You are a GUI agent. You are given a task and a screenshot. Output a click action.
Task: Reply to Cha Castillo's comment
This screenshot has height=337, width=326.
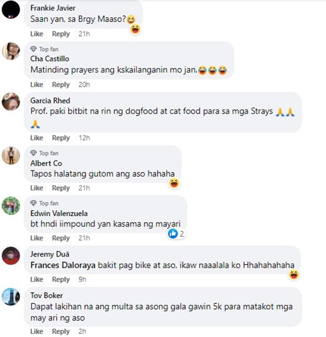(61, 85)
